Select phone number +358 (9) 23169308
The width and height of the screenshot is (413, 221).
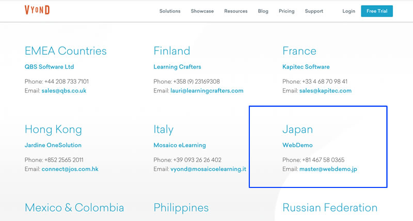196,82
